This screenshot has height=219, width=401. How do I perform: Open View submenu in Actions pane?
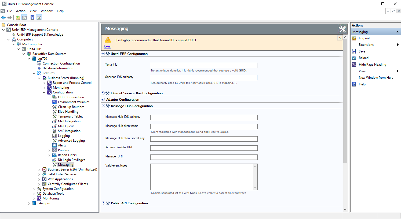click(376, 71)
